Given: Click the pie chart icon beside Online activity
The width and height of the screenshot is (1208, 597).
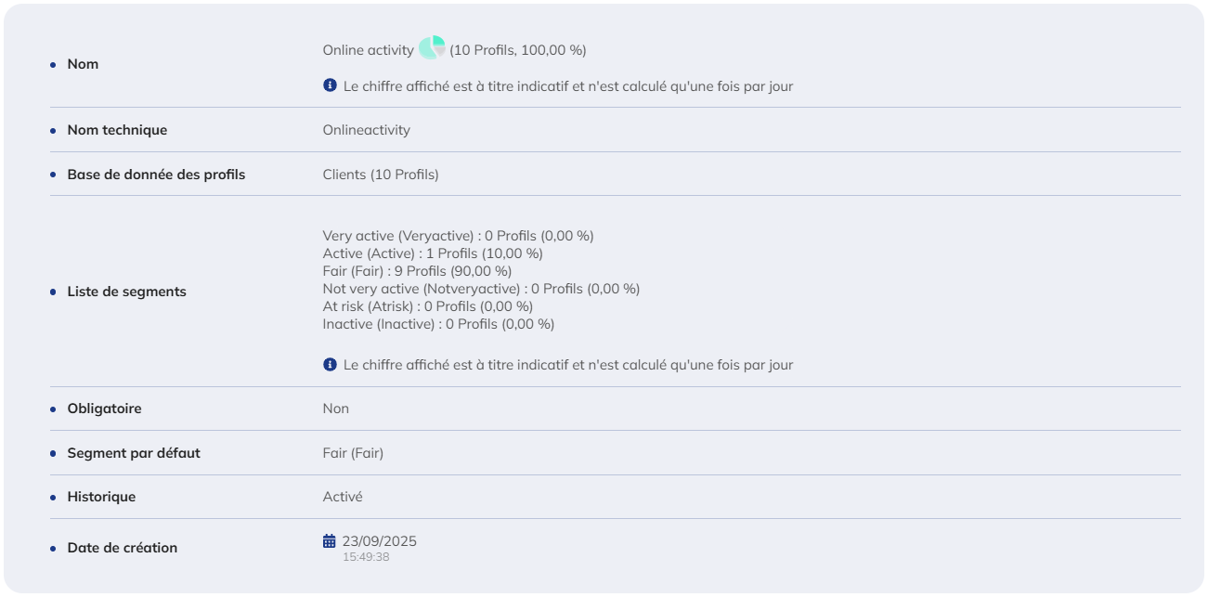Looking at the screenshot, I should point(432,48).
